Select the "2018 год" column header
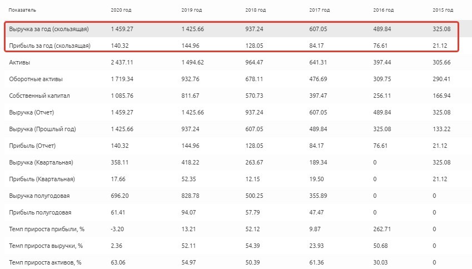Viewport: 472px width, 269px height. coord(255,11)
